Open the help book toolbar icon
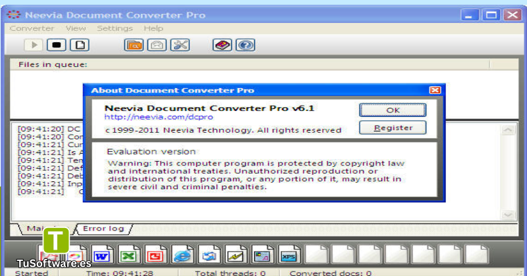 (x=222, y=45)
